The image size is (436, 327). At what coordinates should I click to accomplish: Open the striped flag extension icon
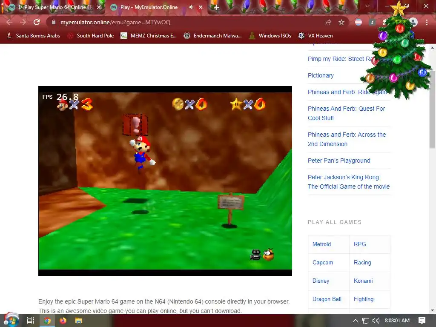coord(359,22)
